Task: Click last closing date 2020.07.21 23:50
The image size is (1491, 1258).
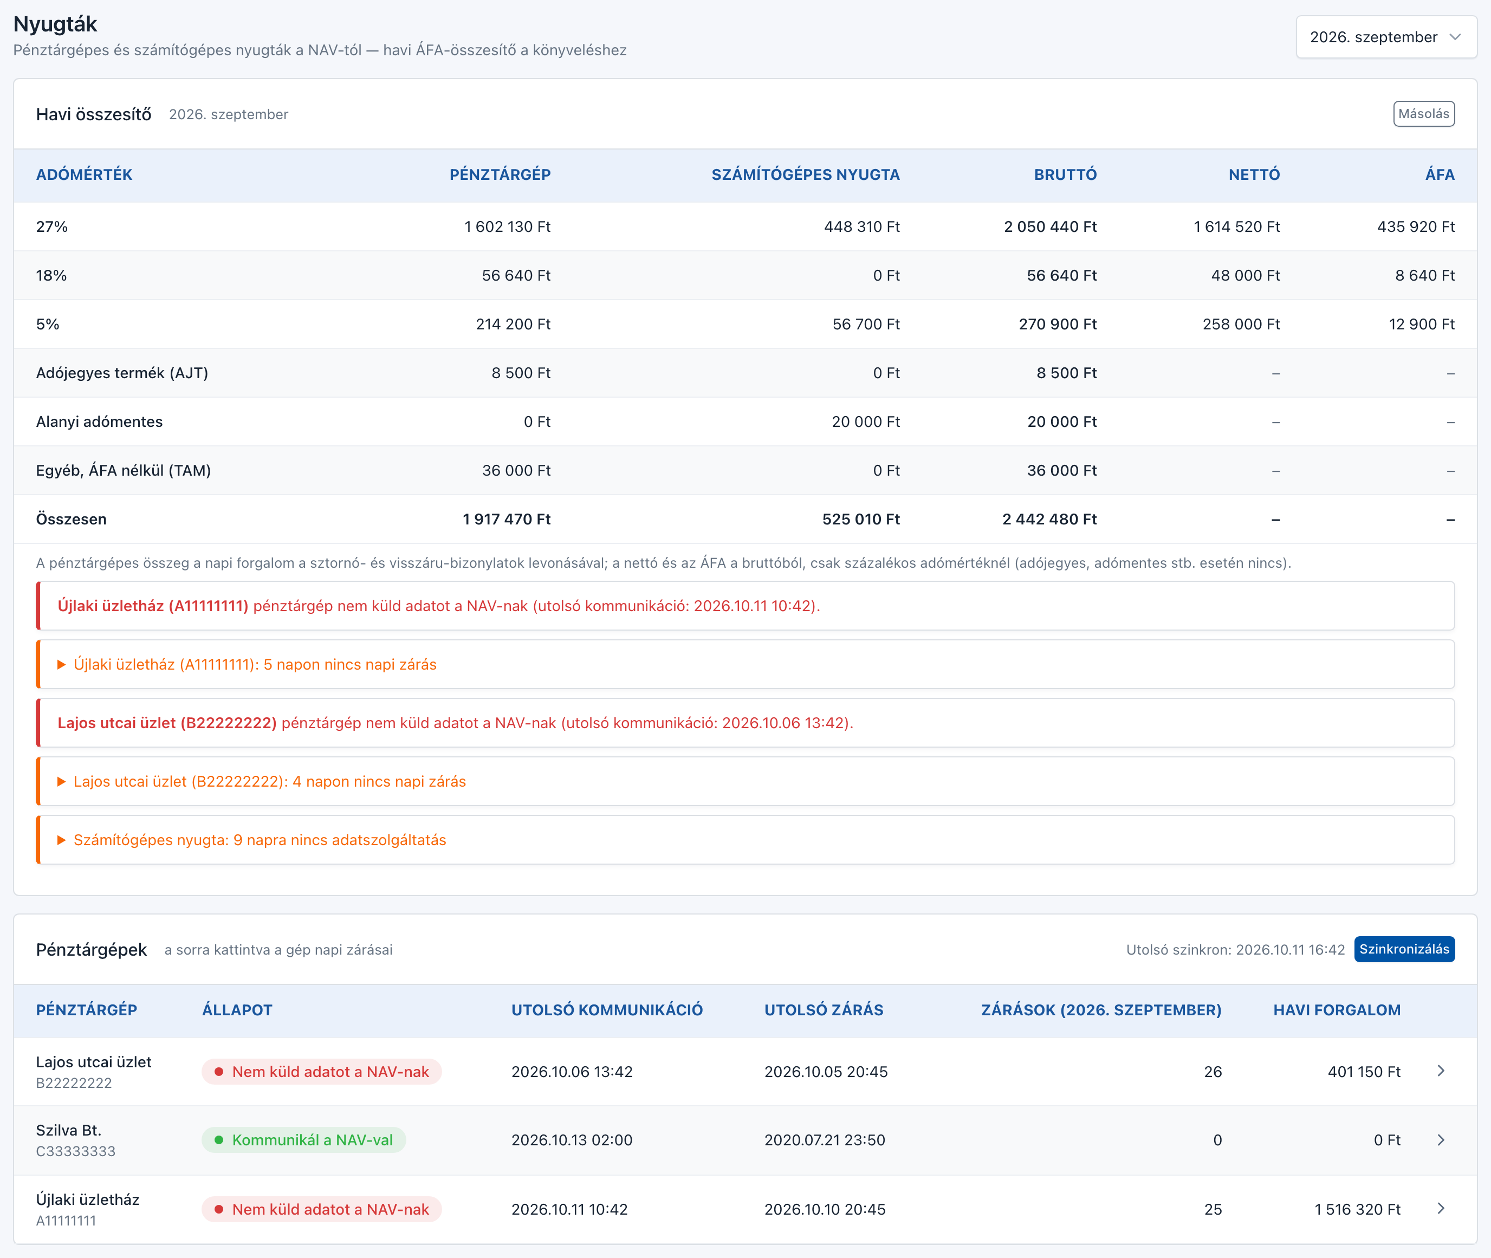Action: tap(825, 1140)
